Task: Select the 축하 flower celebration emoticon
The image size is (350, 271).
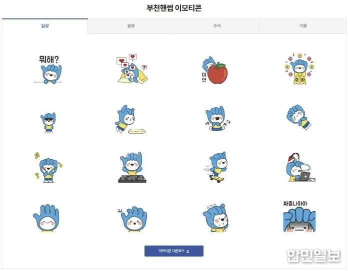Action: click(x=299, y=69)
